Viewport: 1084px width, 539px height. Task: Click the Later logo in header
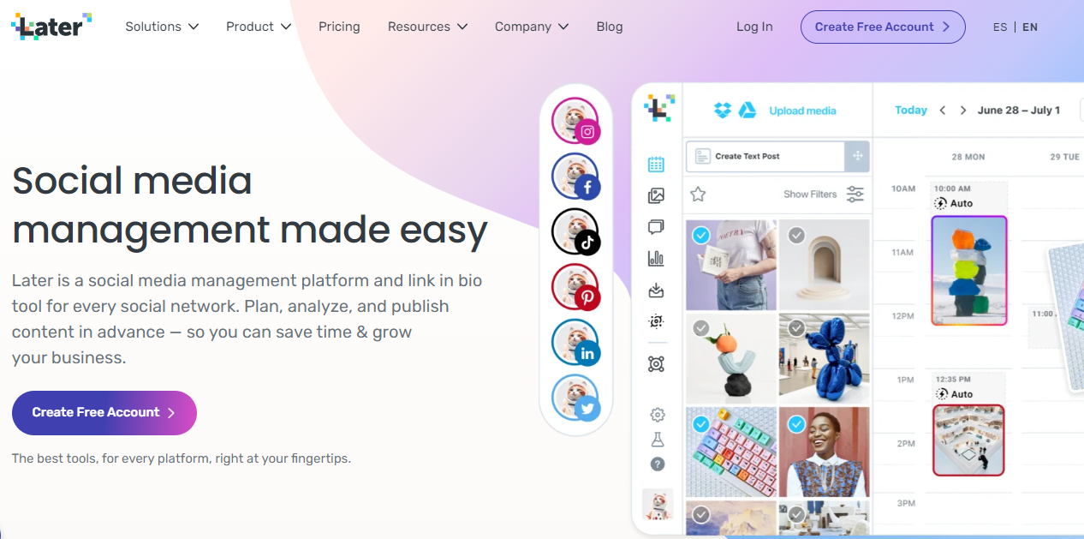click(x=51, y=27)
